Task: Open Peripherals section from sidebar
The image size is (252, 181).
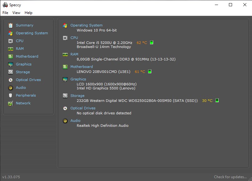Action: pos(26,95)
